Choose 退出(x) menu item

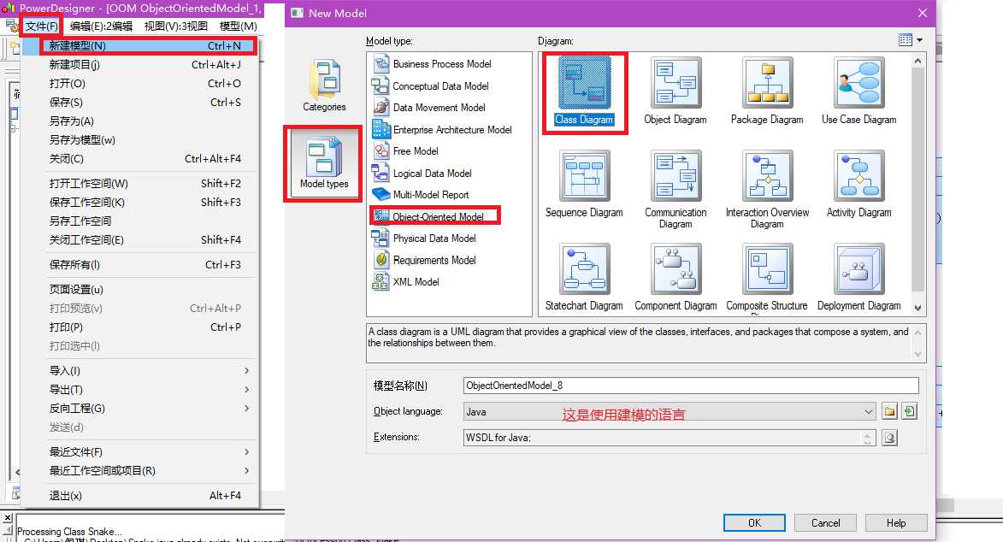pos(140,496)
